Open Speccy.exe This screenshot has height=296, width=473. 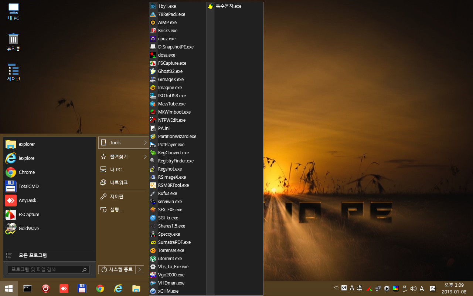point(178,234)
